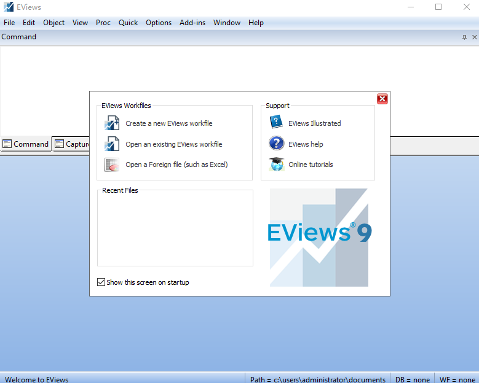This screenshot has width=479, height=383.
Task: Click the Open Foreign file icon
Action: tap(112, 164)
